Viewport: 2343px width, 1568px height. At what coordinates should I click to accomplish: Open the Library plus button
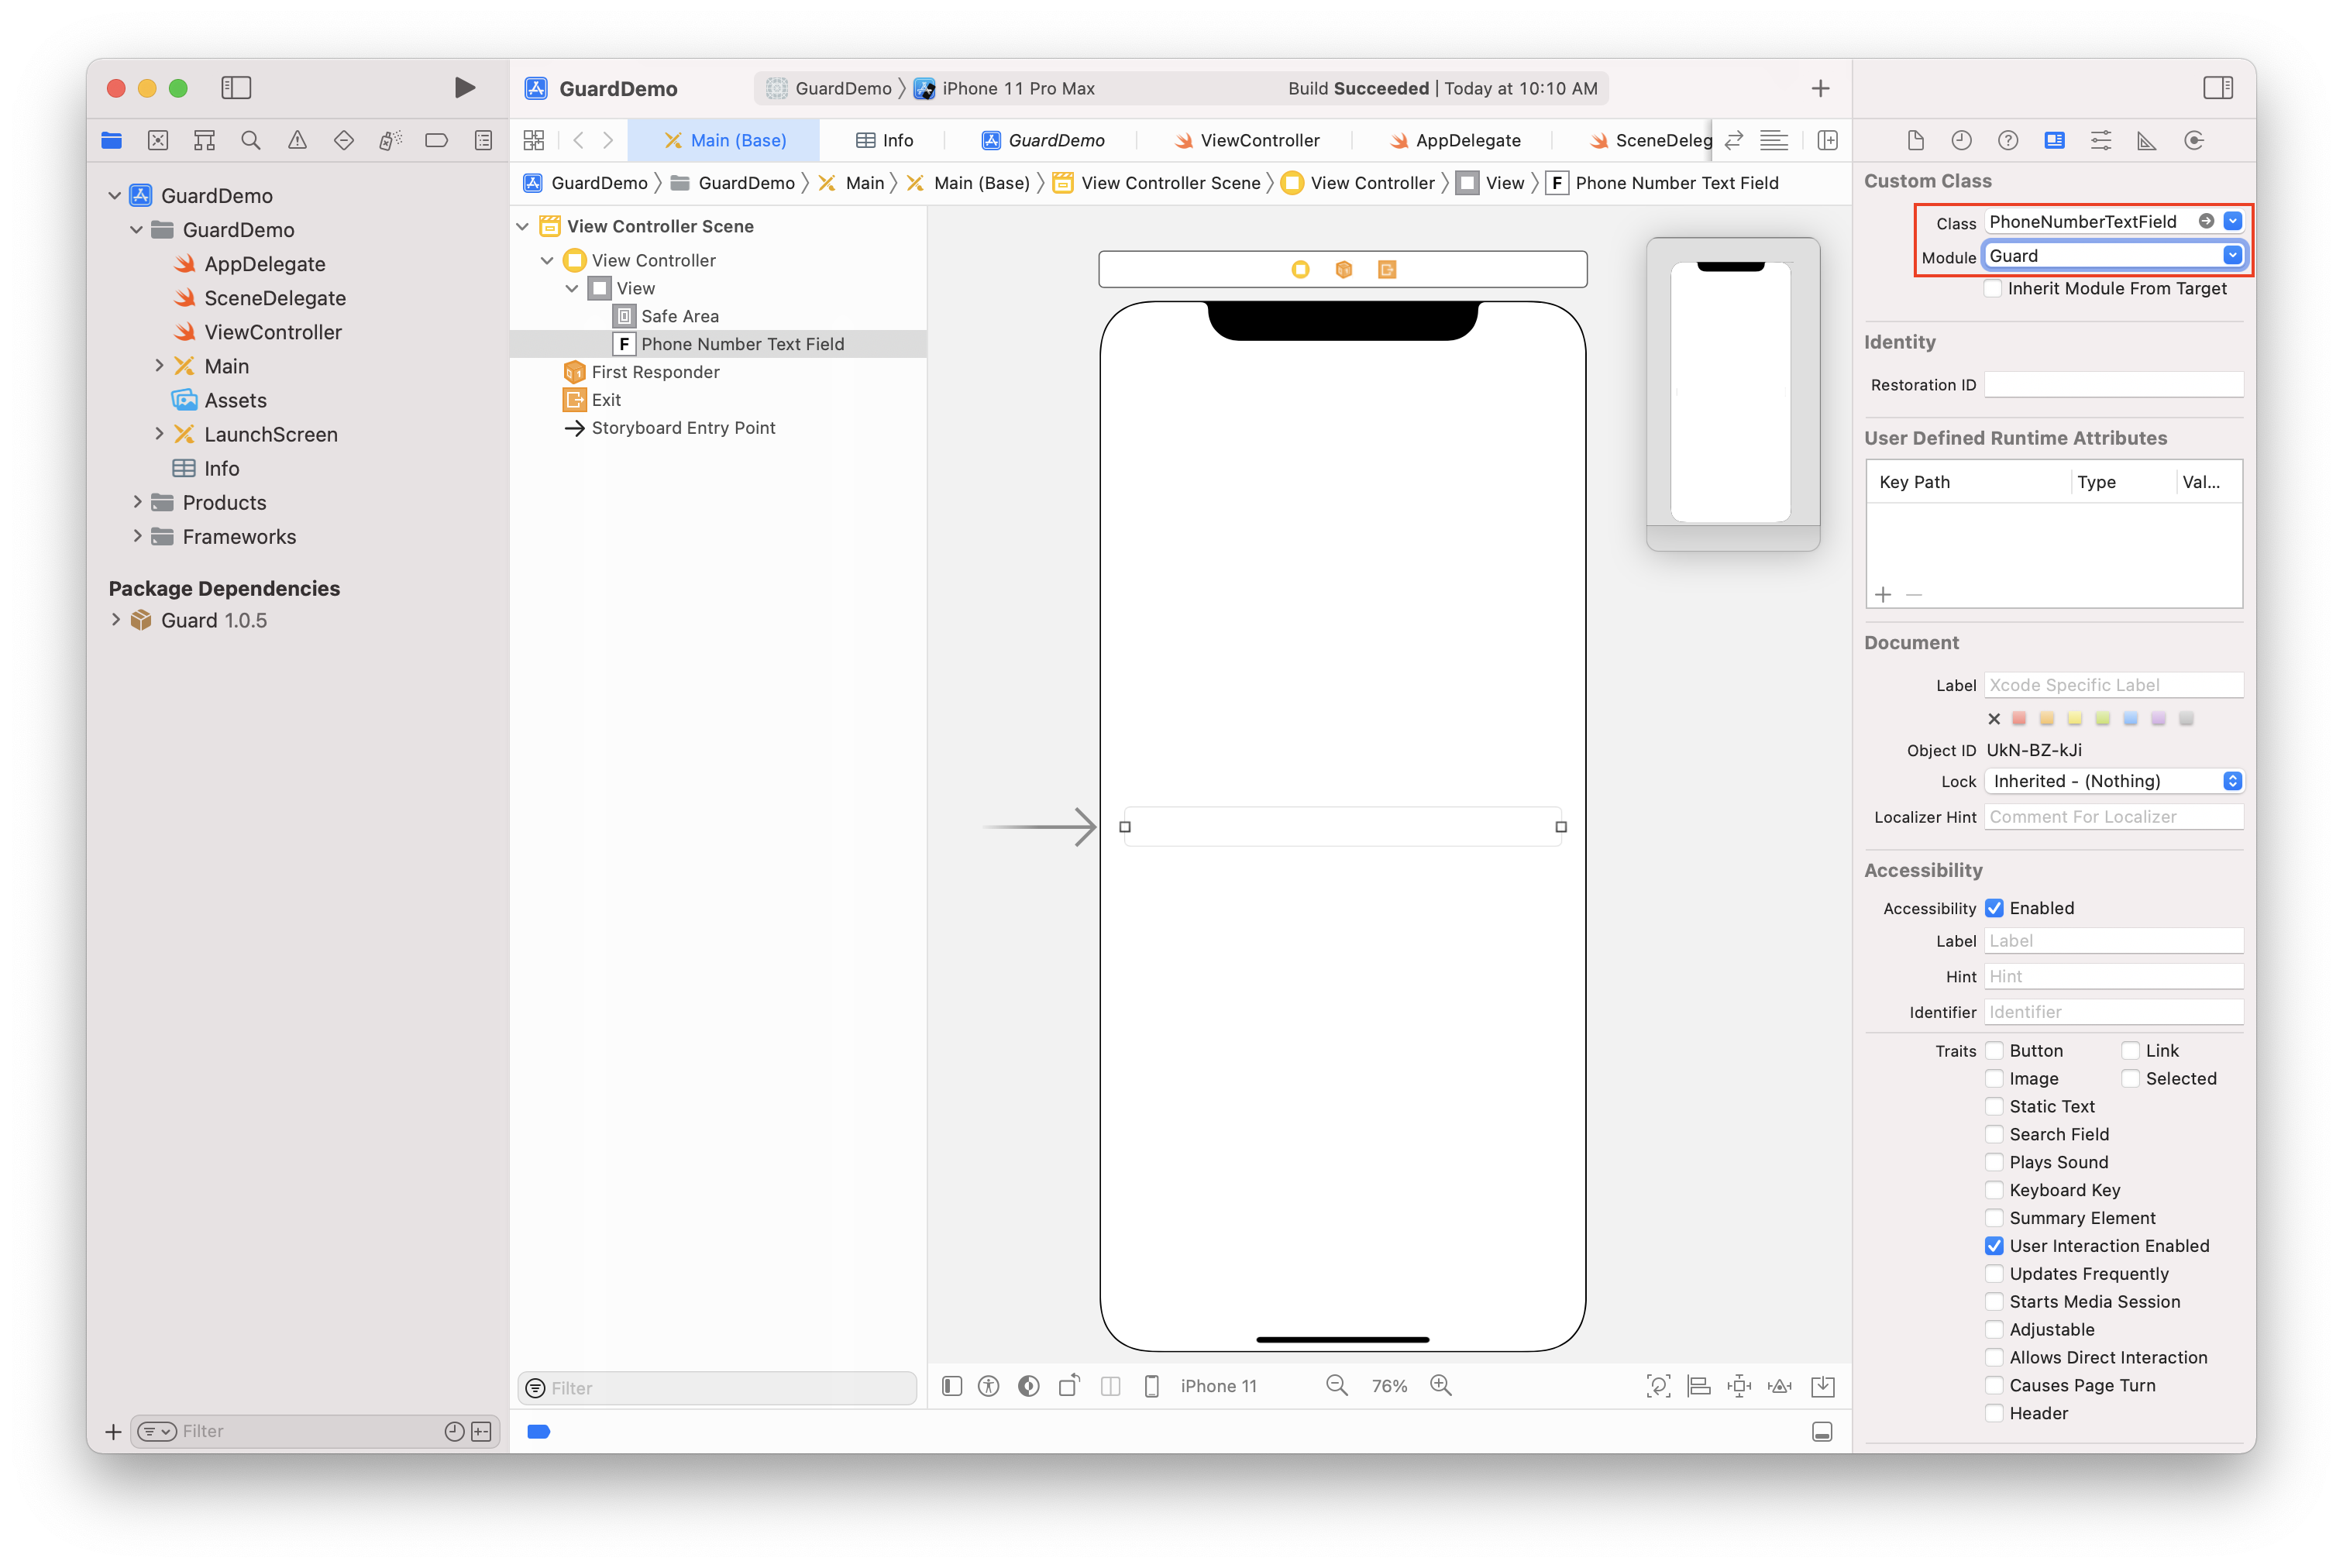(1820, 89)
